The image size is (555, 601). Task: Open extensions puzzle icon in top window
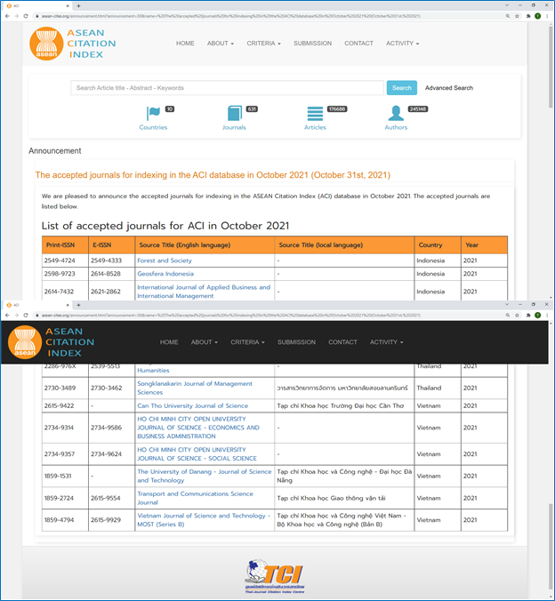pos(528,16)
